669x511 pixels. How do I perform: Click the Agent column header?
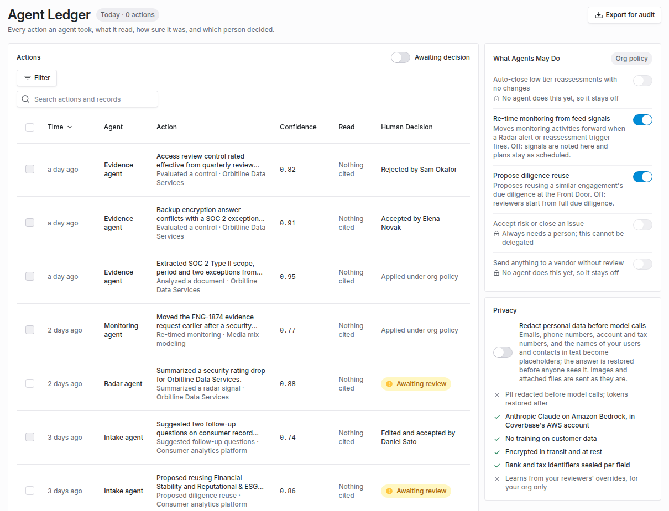tap(113, 127)
